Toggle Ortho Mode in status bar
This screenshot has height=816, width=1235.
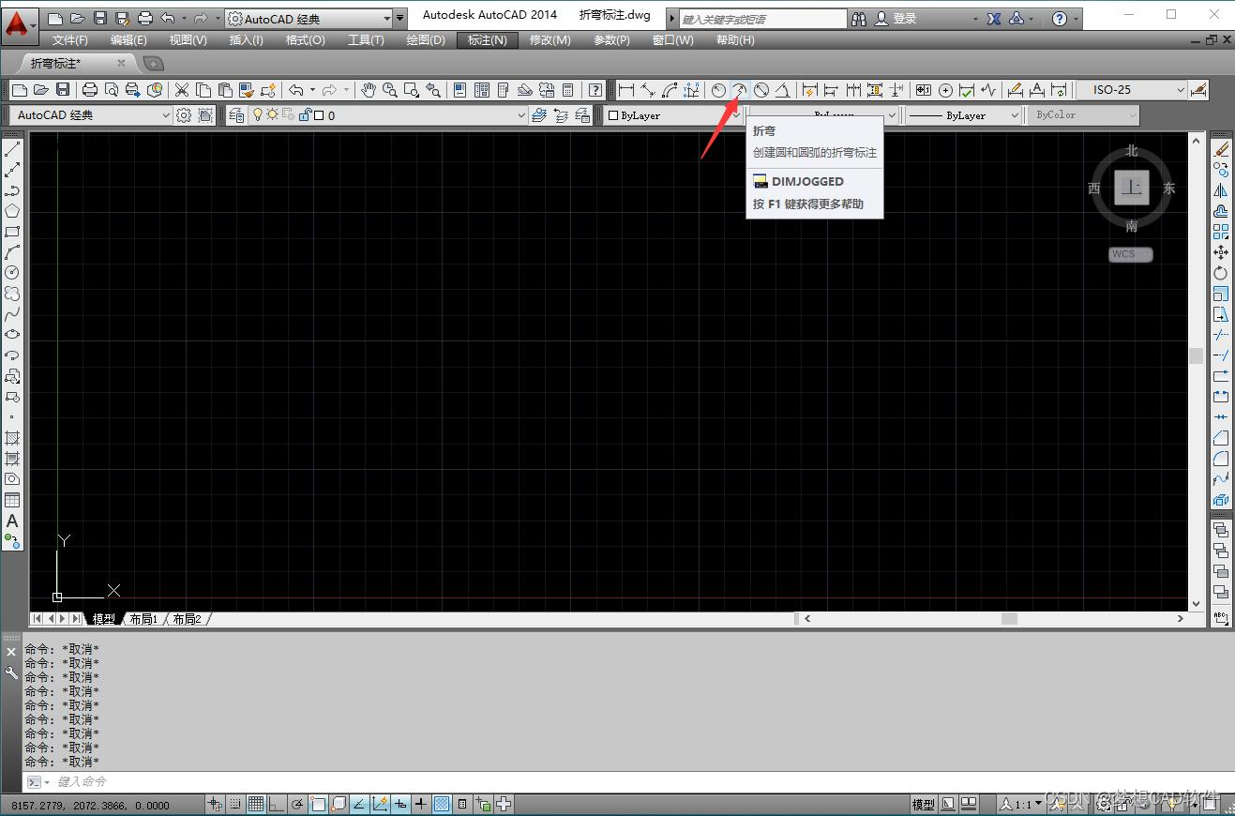tap(276, 804)
